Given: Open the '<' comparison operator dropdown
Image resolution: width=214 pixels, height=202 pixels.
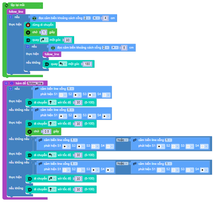Looking at the screenshot, I should pos(96,18).
